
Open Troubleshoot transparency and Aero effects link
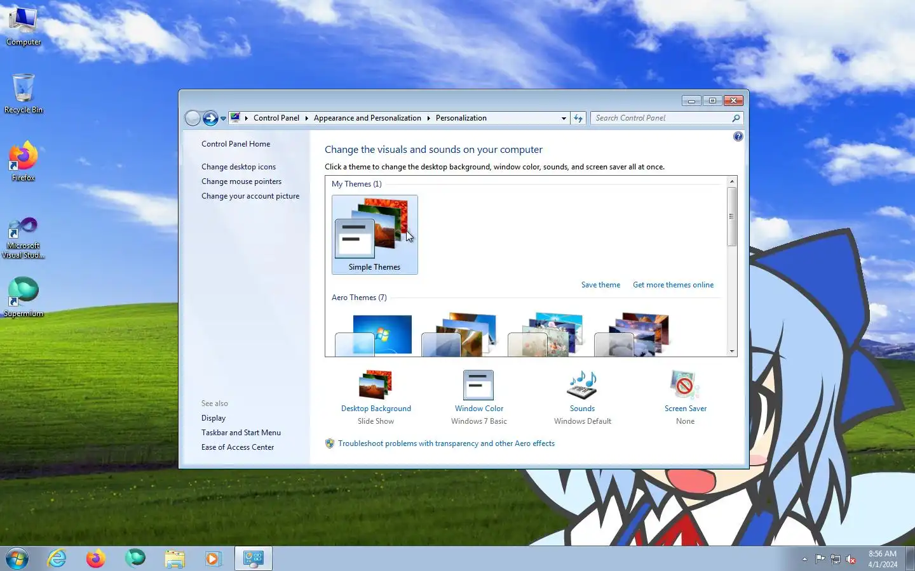[446, 443]
